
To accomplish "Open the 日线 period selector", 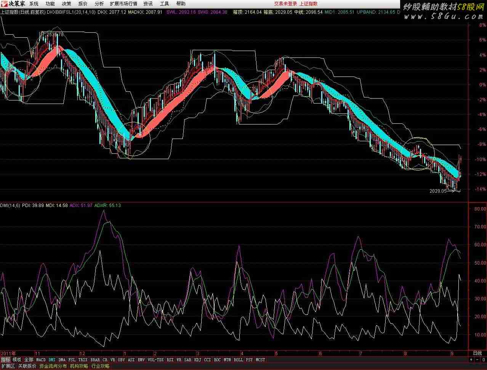I will (477, 353).
